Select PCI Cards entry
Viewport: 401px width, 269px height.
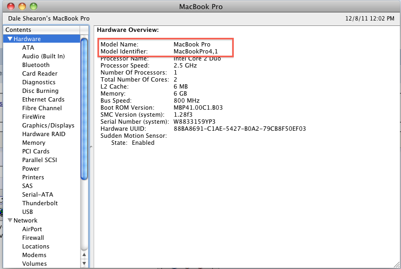tap(36, 151)
